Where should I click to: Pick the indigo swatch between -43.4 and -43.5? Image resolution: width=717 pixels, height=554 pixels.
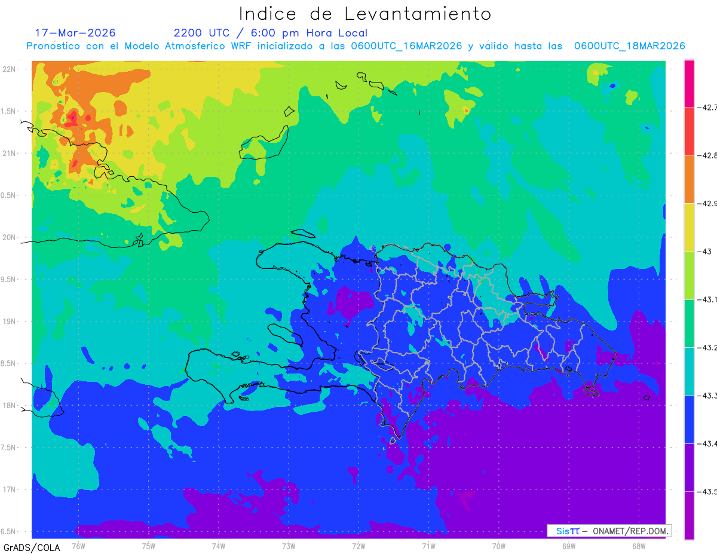(689, 467)
